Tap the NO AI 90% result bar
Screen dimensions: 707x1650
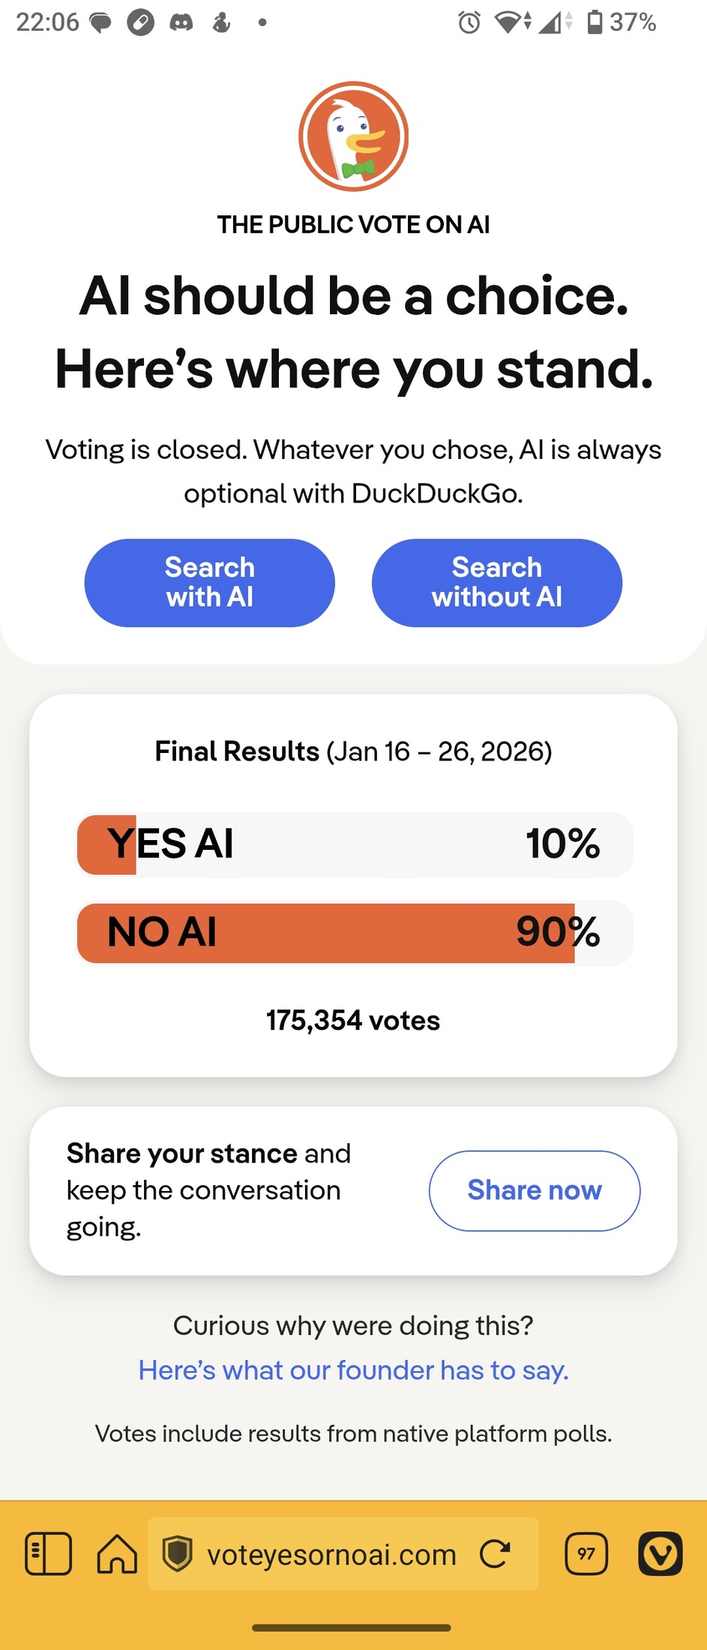(355, 933)
